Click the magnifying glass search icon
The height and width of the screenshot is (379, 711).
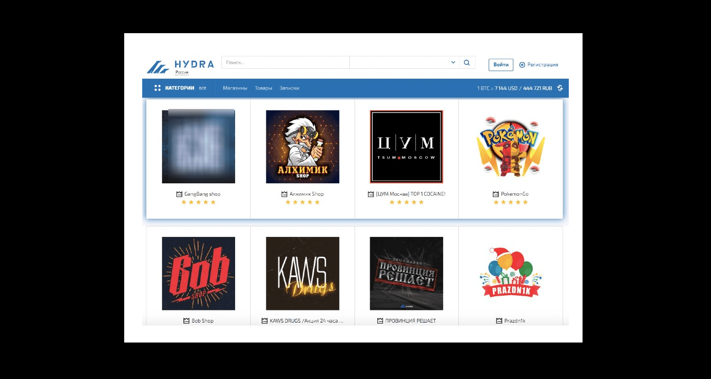[467, 62]
